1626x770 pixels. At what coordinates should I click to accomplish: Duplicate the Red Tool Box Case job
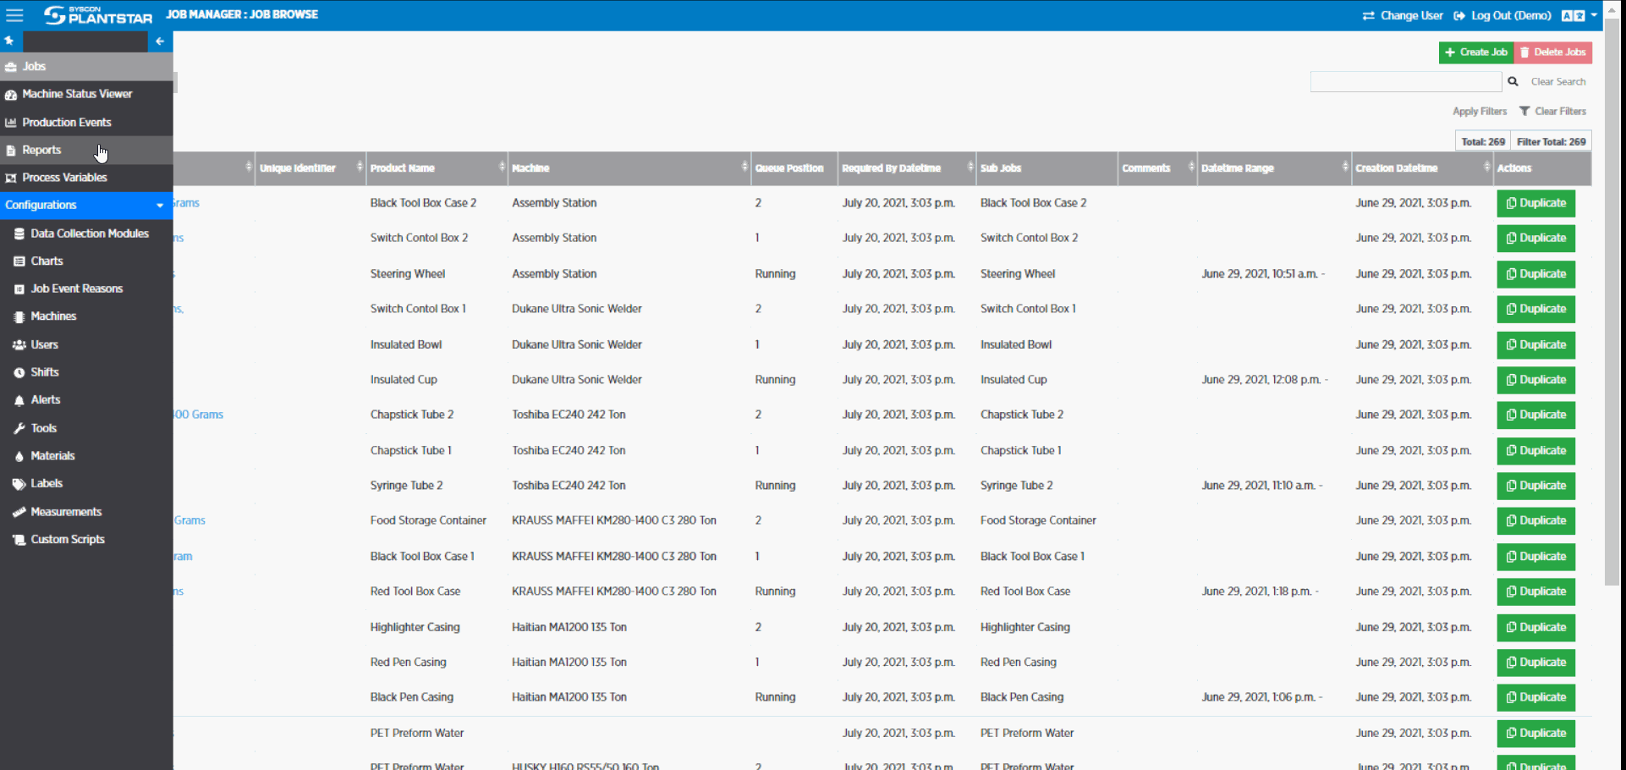click(x=1536, y=591)
